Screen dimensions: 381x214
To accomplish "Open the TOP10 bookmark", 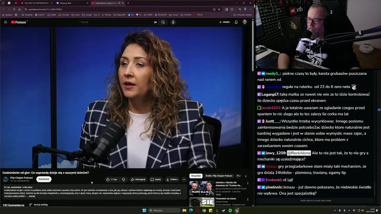I will [x=198, y=15].
